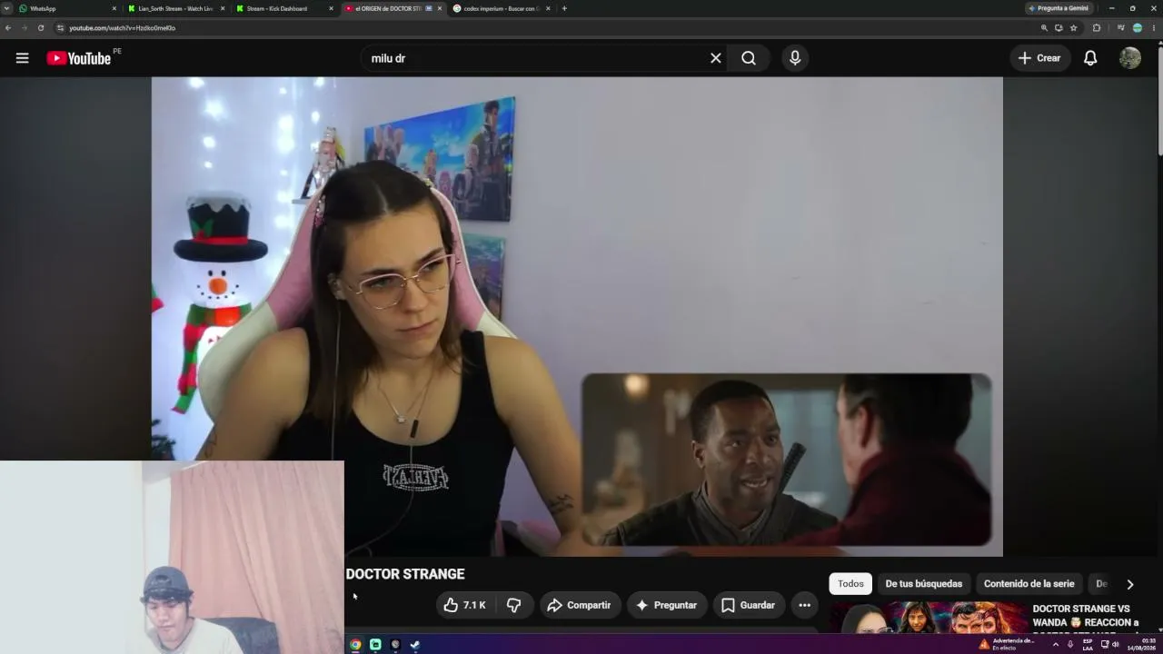Click the address bar URL
1163x654 pixels.
[123, 28]
